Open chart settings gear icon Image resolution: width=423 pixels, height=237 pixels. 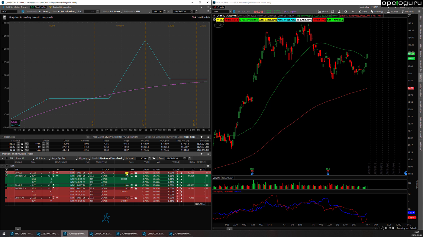click(x=346, y=11)
